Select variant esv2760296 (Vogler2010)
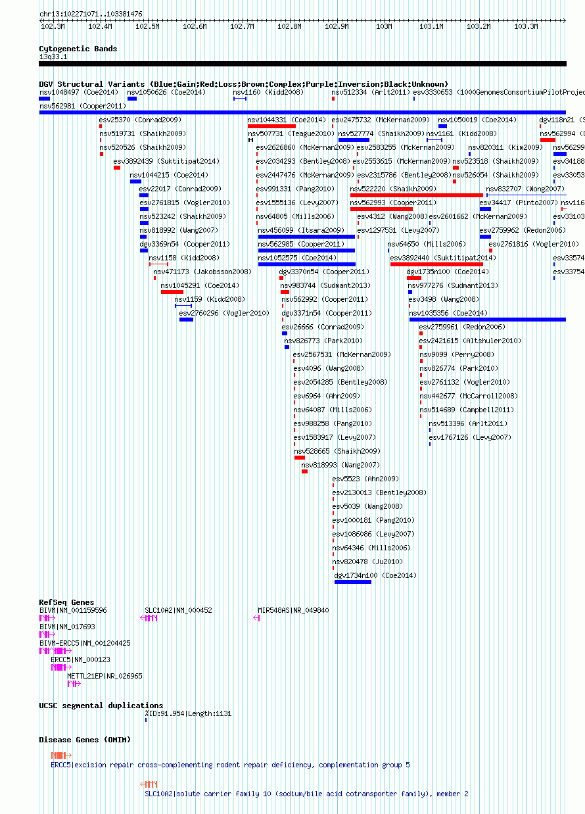Viewport: 585px width, 814px height. pyautogui.click(x=186, y=320)
